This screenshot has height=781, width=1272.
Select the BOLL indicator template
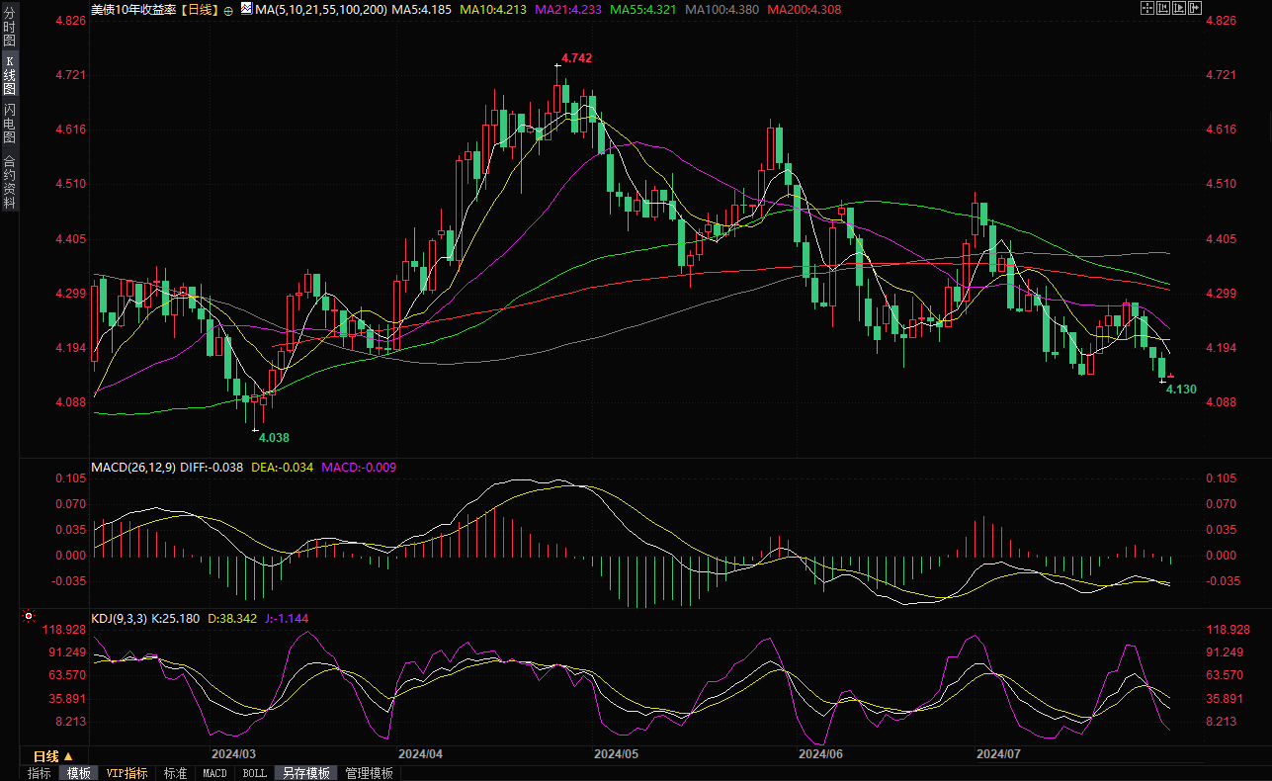click(x=254, y=773)
